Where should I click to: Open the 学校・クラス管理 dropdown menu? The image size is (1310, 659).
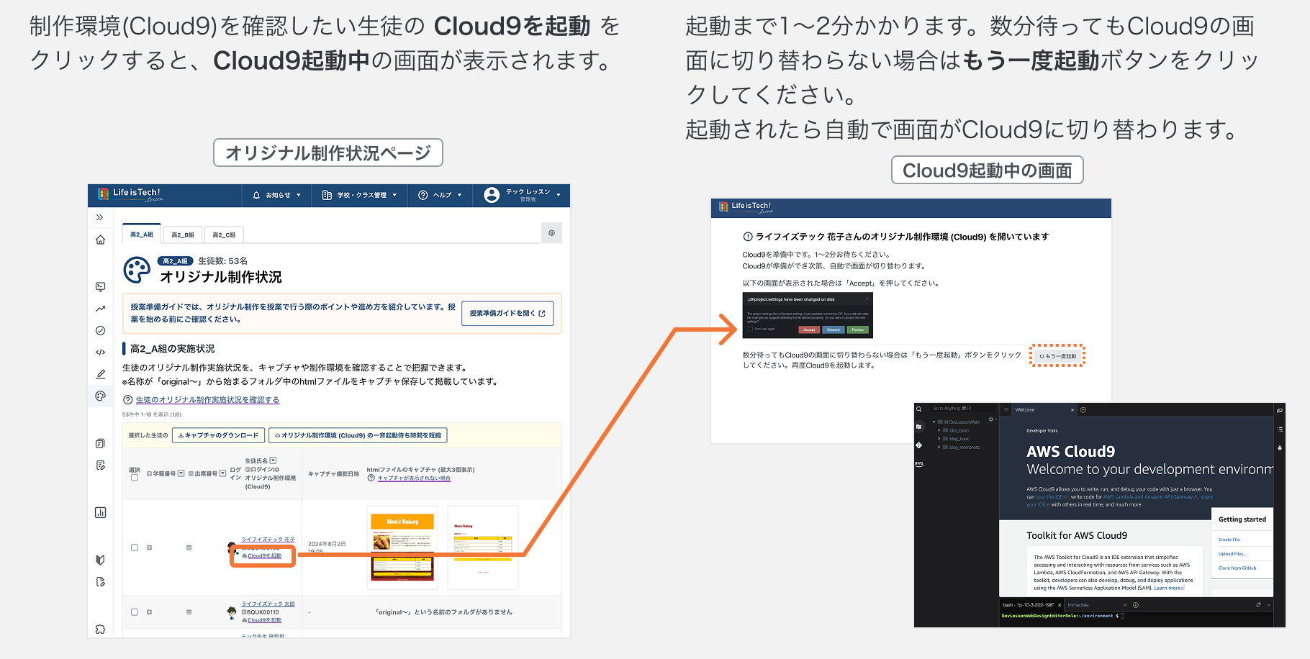click(359, 195)
